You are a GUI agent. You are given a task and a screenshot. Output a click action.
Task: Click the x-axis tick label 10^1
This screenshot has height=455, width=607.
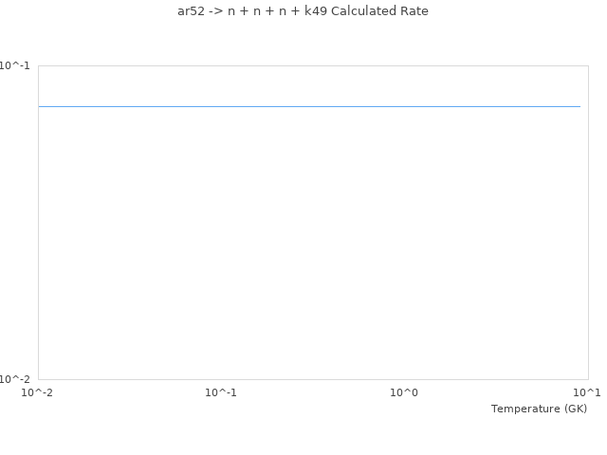[x=587, y=392]
